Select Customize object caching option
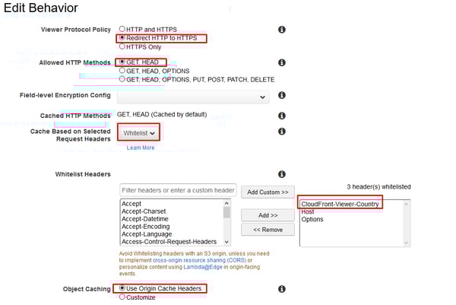This screenshot has width=456, height=305. coord(122,297)
